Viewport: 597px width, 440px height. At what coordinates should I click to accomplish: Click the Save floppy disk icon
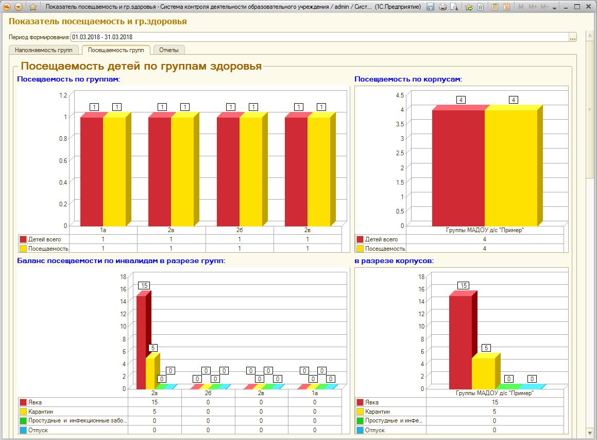(x=430, y=7)
